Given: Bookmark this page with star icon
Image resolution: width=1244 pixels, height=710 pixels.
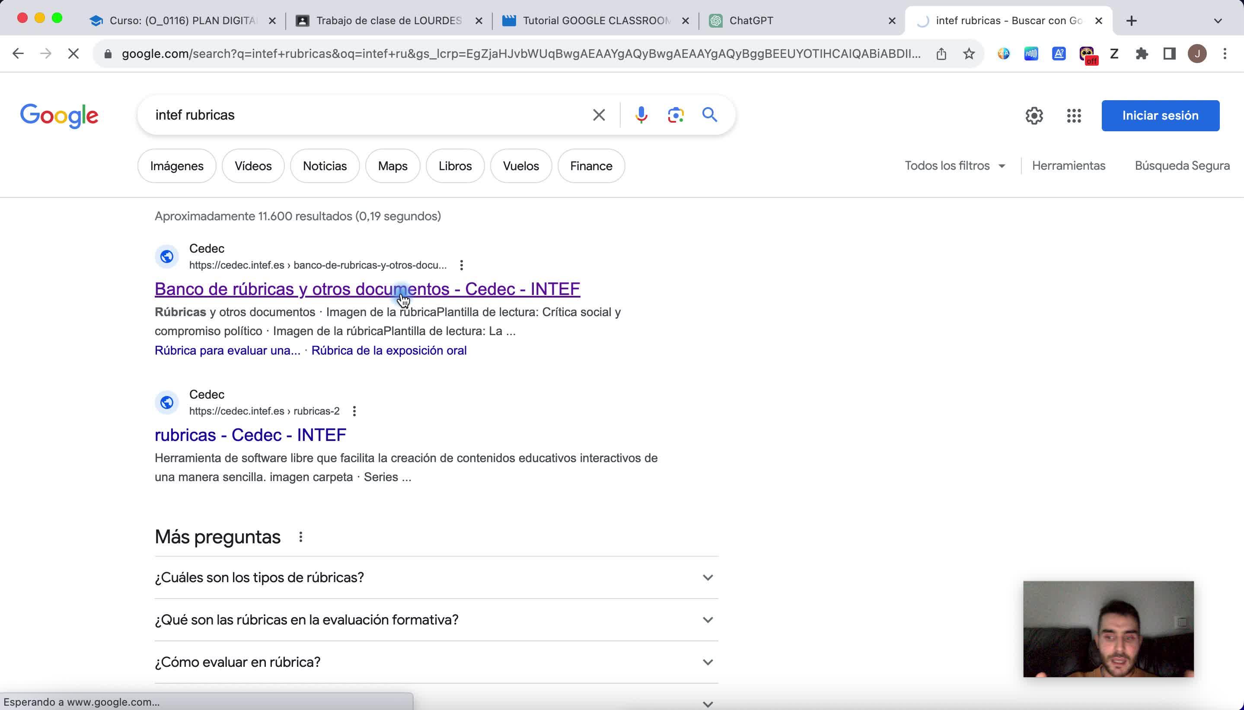Looking at the screenshot, I should click(x=969, y=54).
